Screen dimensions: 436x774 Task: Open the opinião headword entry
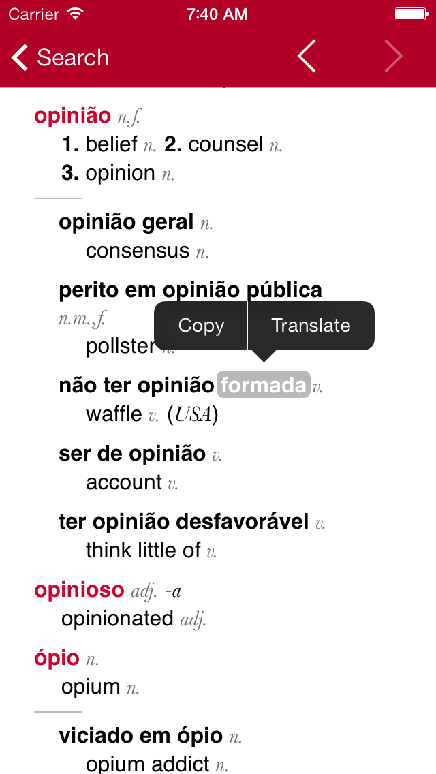point(73,116)
